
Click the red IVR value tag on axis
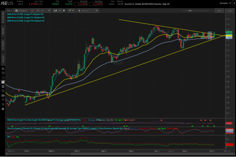click(229, 145)
